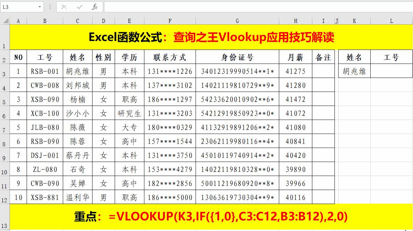Click the Insert Function fx icon
Image resolution: width=413 pixels, height=231 pixels.
(95, 7)
